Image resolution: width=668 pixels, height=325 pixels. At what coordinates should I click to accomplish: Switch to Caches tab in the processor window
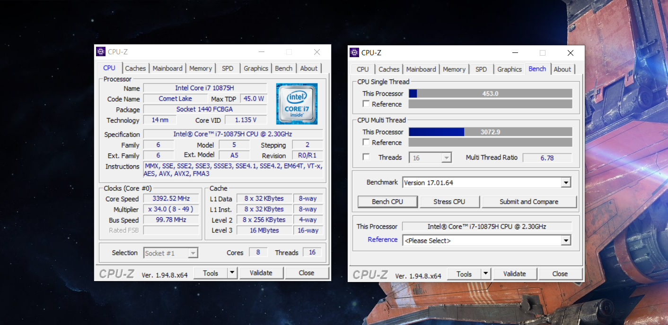pyautogui.click(x=135, y=68)
